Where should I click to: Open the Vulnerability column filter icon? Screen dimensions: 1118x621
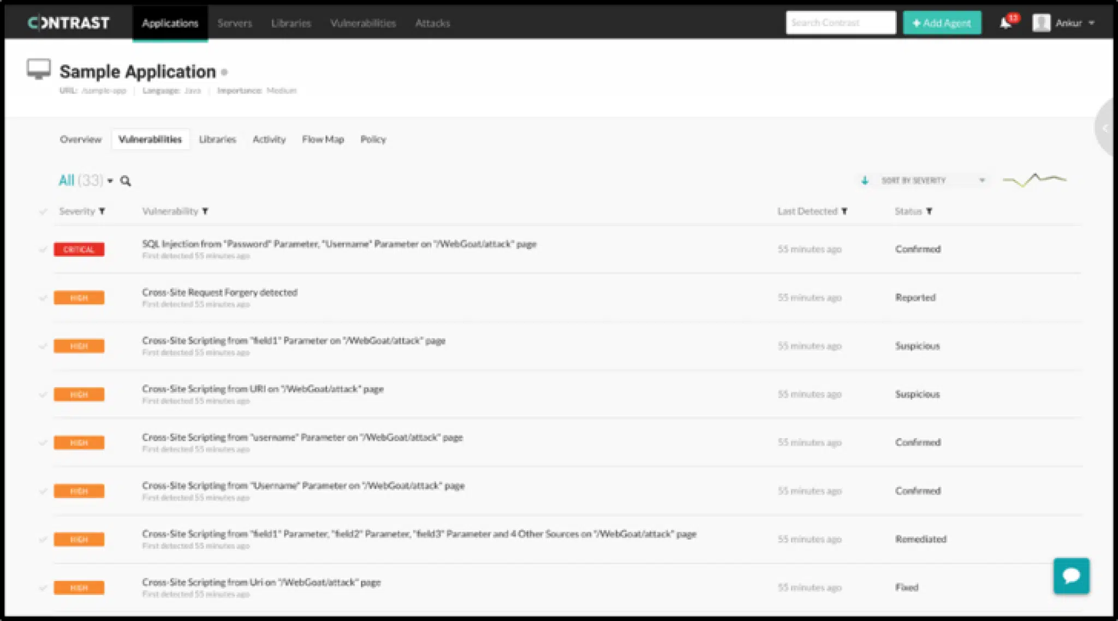[x=205, y=211]
